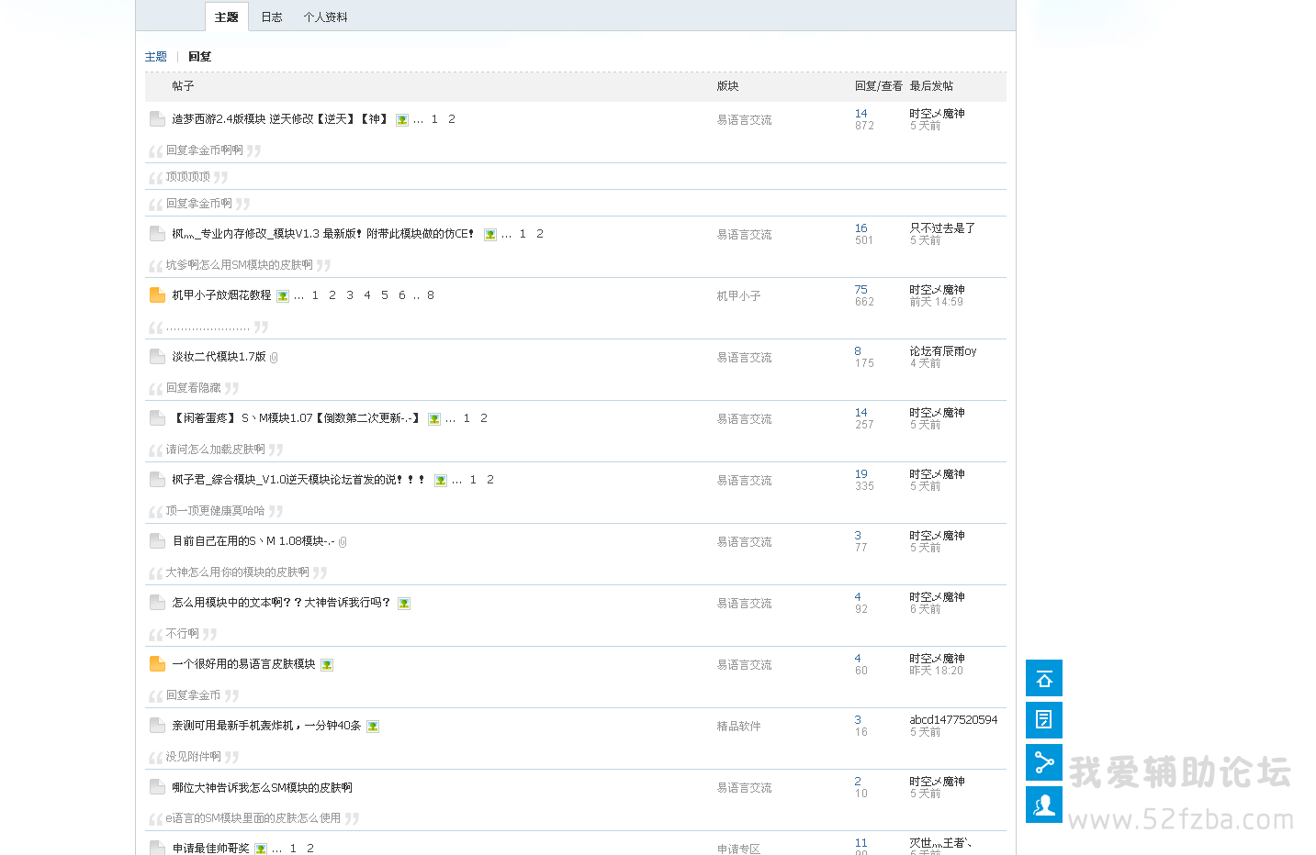Click last post time 昨天 18:20
Image resolution: width=1316 pixels, height=855 pixels.
click(x=937, y=671)
